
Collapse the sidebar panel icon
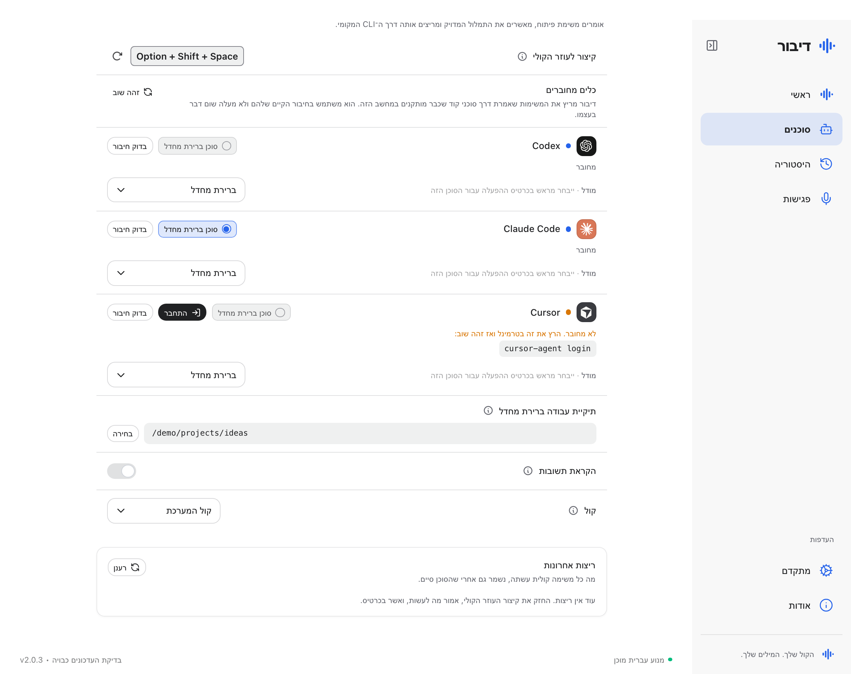coord(711,45)
